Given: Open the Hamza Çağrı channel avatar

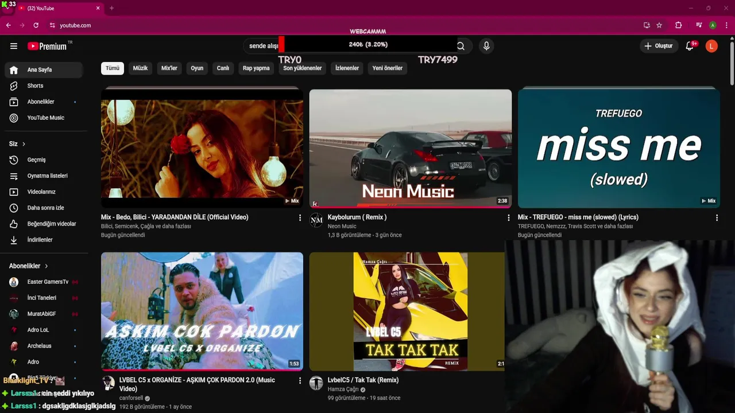Looking at the screenshot, I should coord(316,383).
